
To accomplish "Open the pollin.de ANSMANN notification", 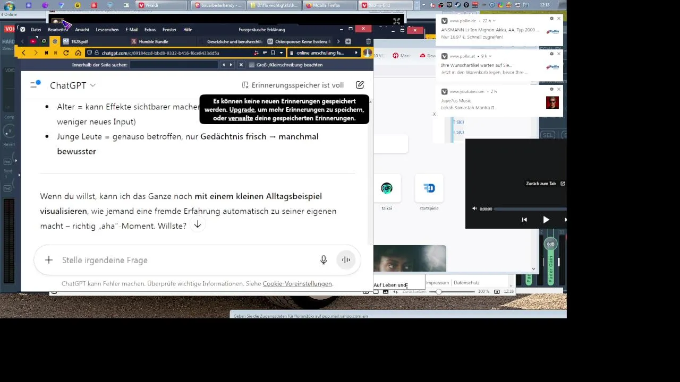I will point(499,30).
